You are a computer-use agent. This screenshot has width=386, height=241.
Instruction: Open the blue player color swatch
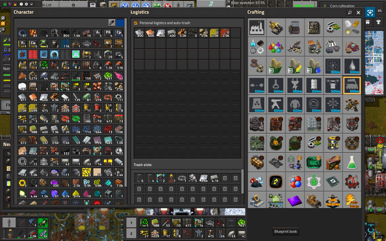pos(120,22)
